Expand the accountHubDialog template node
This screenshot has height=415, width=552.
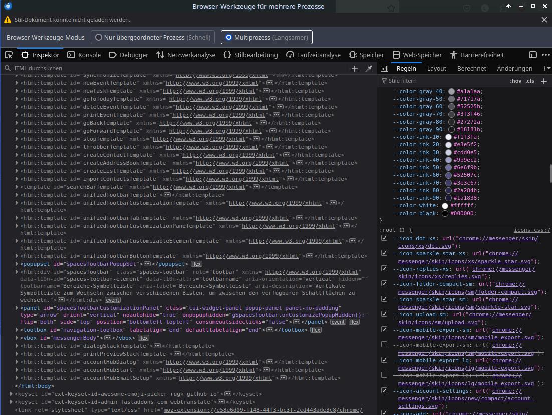(x=17, y=362)
